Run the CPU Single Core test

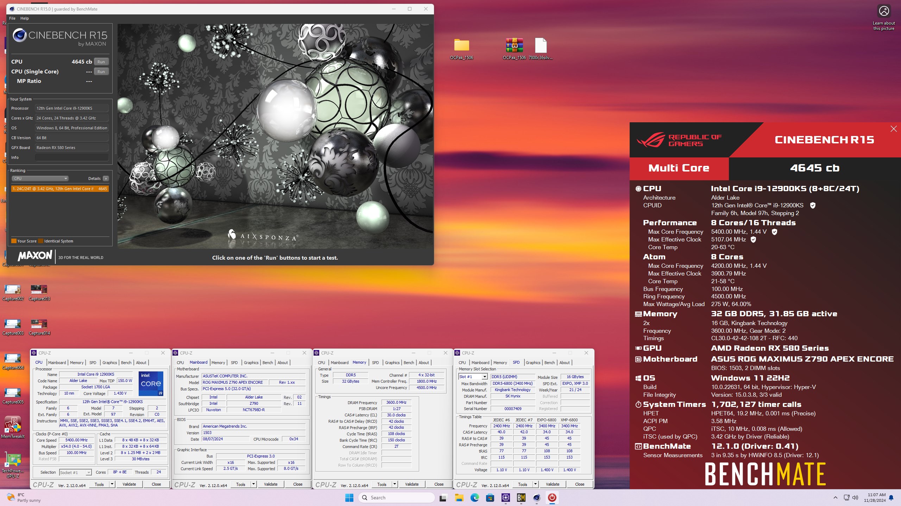click(101, 72)
